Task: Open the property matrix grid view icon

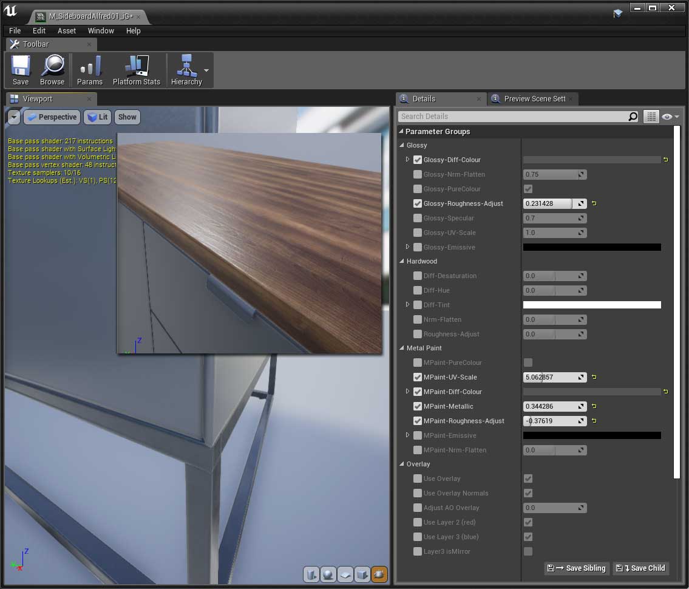Action: 651,117
